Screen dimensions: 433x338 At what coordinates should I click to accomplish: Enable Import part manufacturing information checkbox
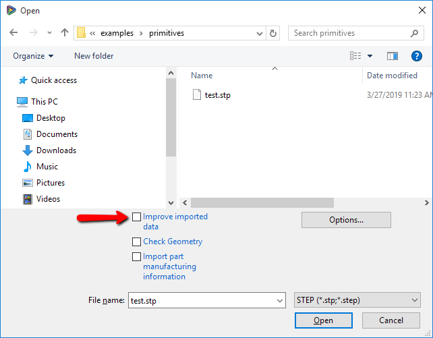[136, 257]
